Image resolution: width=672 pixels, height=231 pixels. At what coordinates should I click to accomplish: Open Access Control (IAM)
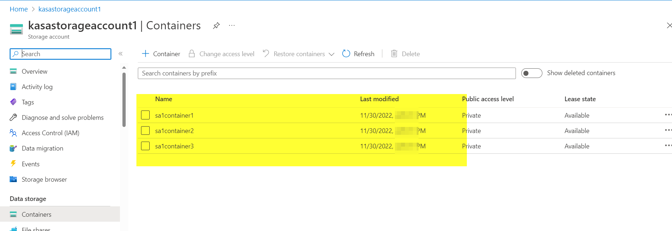pos(50,133)
